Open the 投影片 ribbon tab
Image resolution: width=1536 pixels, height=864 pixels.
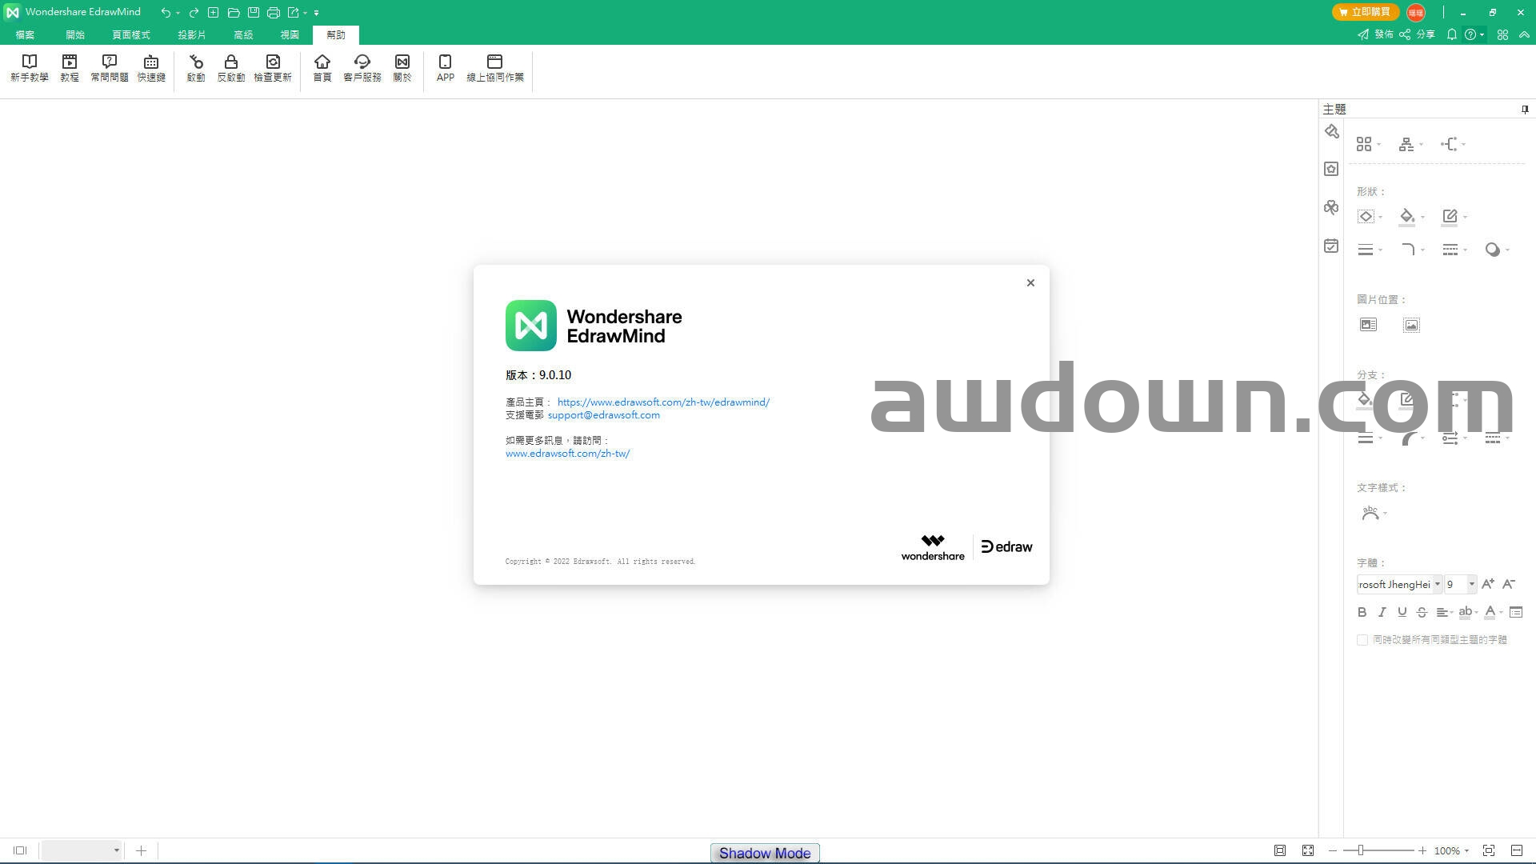pyautogui.click(x=191, y=35)
